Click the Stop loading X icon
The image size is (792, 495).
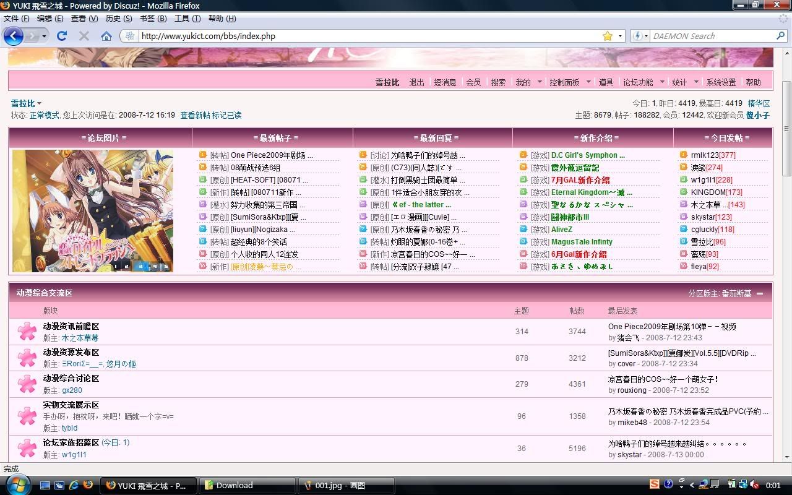point(84,36)
